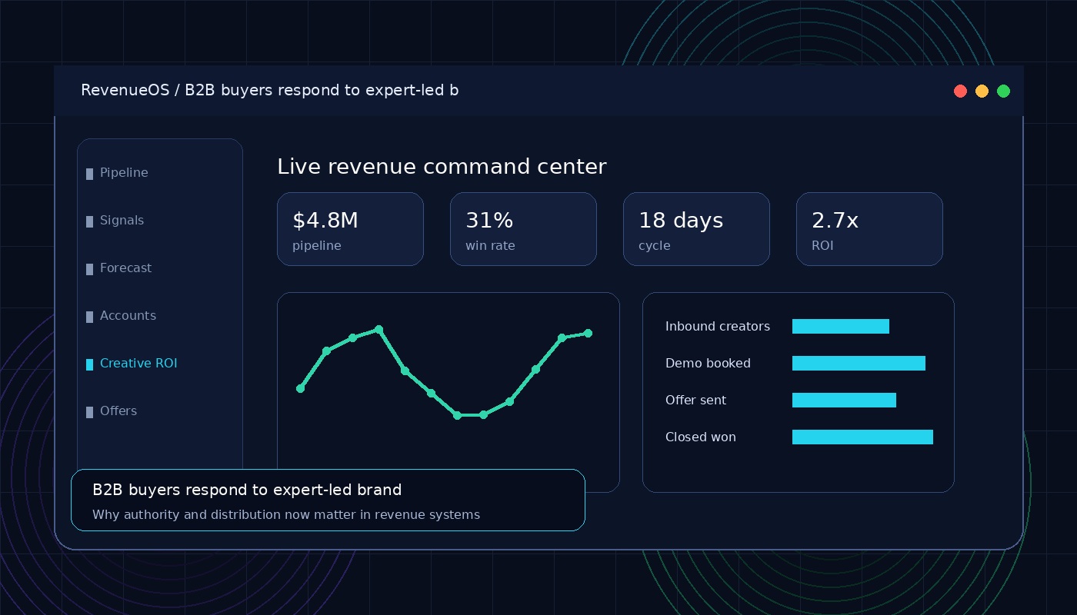The image size is (1077, 615).
Task: Open the Signals sidebar section
Action: click(x=122, y=221)
